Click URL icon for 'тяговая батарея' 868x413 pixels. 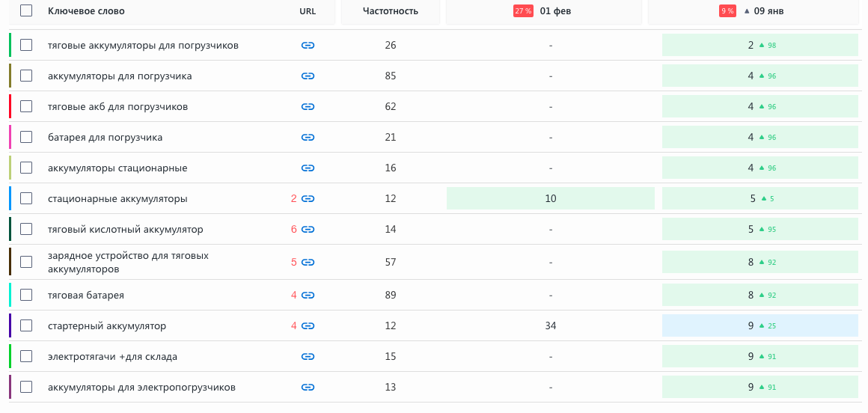tap(308, 296)
